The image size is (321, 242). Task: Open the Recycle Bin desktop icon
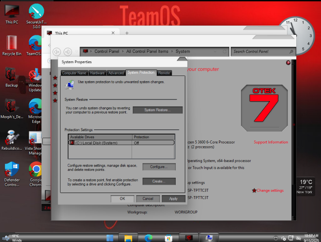point(11,45)
